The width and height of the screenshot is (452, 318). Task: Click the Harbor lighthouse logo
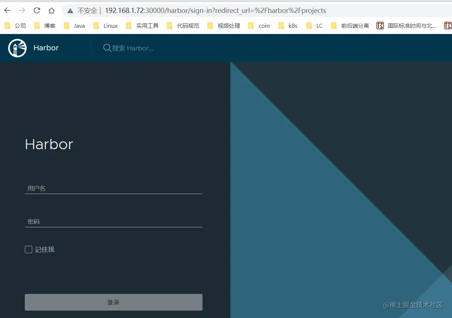coord(17,48)
